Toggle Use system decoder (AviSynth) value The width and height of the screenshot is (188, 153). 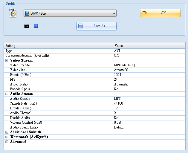click(x=149, y=56)
